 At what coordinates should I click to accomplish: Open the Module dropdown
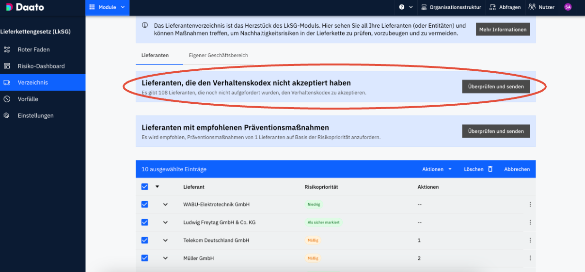tap(107, 7)
